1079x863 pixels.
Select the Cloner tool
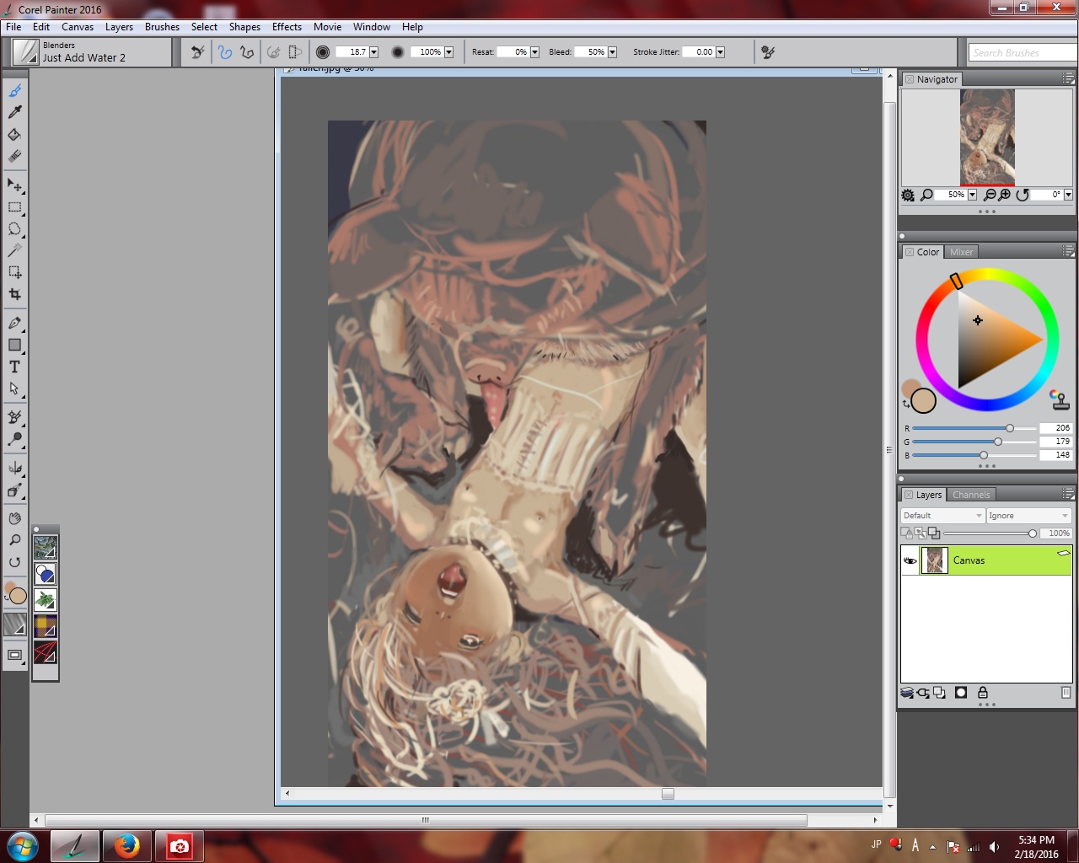14,417
